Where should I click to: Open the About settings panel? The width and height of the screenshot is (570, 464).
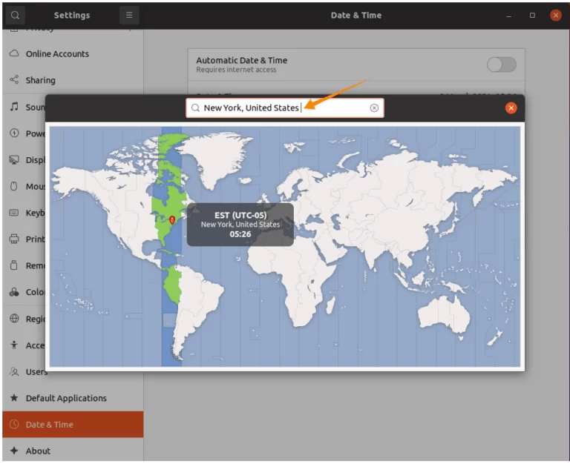coord(73,451)
